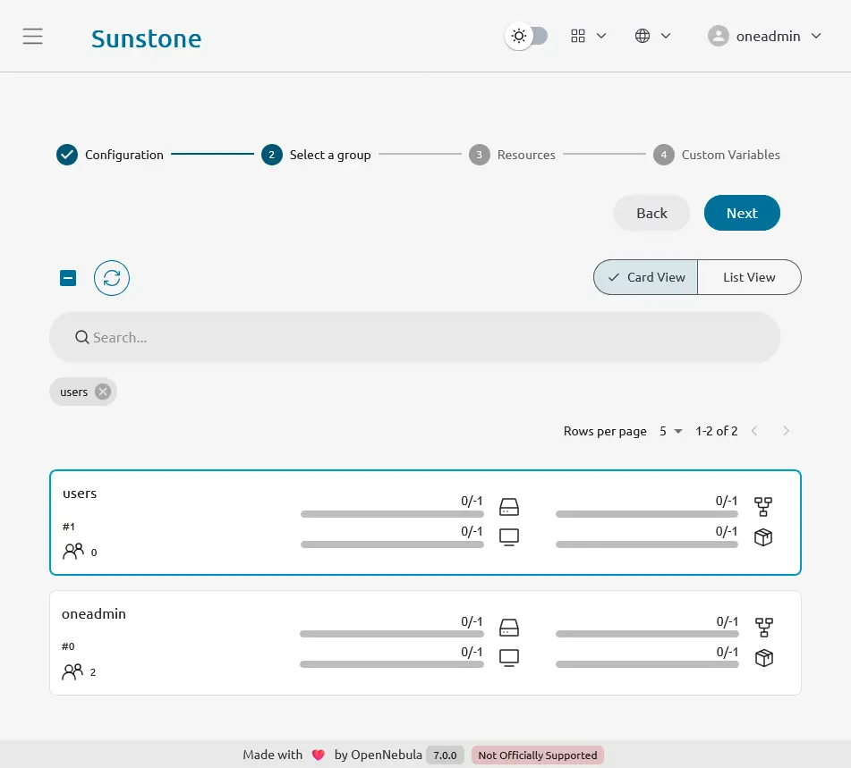The image size is (851, 768).
Task: Switch to List View
Action: point(749,277)
